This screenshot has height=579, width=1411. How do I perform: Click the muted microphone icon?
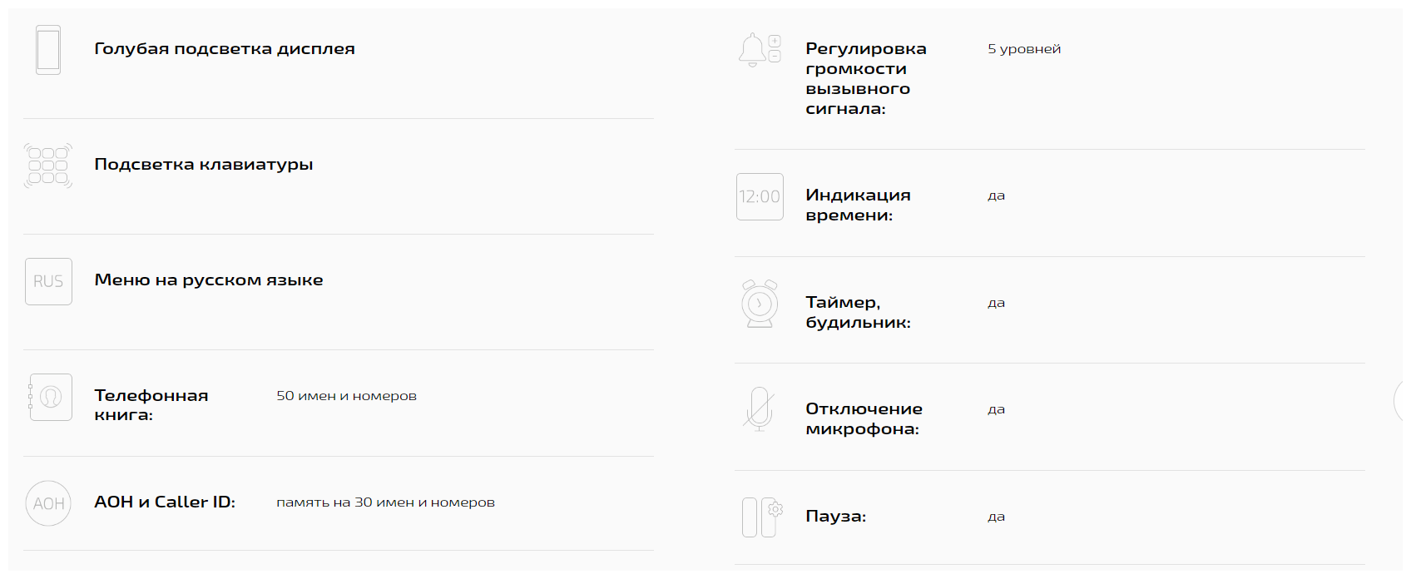click(x=759, y=409)
